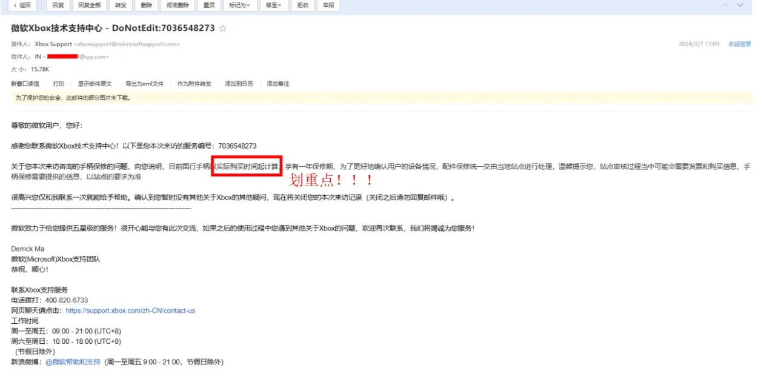Click the 彻底删除 button

(x=178, y=5)
